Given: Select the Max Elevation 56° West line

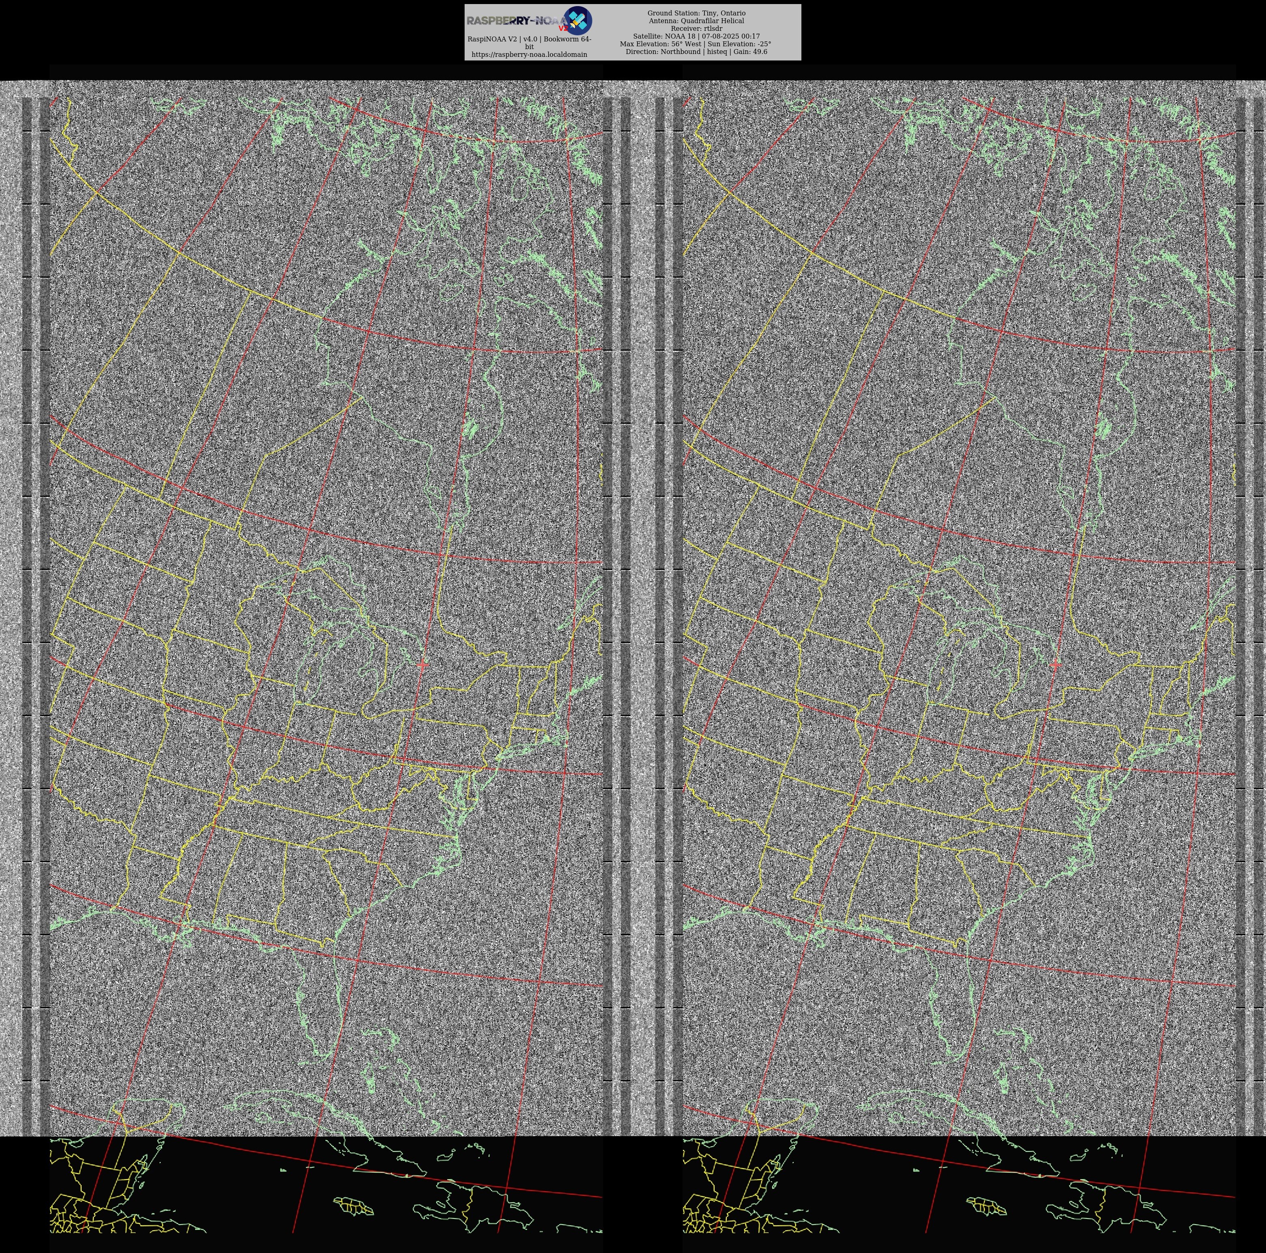Looking at the screenshot, I should click(695, 45).
